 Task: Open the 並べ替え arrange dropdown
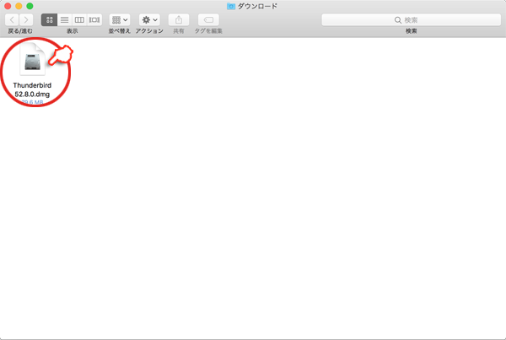pyautogui.click(x=120, y=19)
